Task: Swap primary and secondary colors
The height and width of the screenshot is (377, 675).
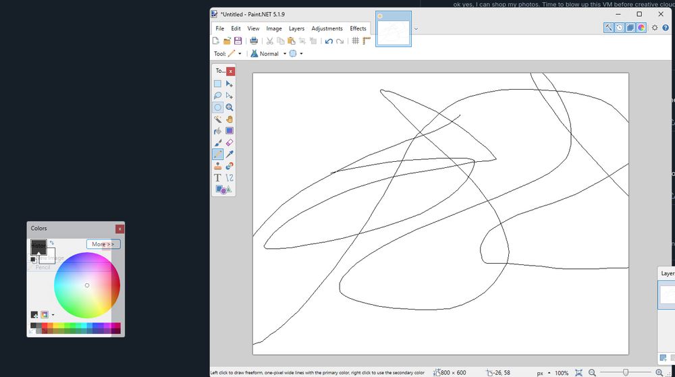Action: (52, 243)
